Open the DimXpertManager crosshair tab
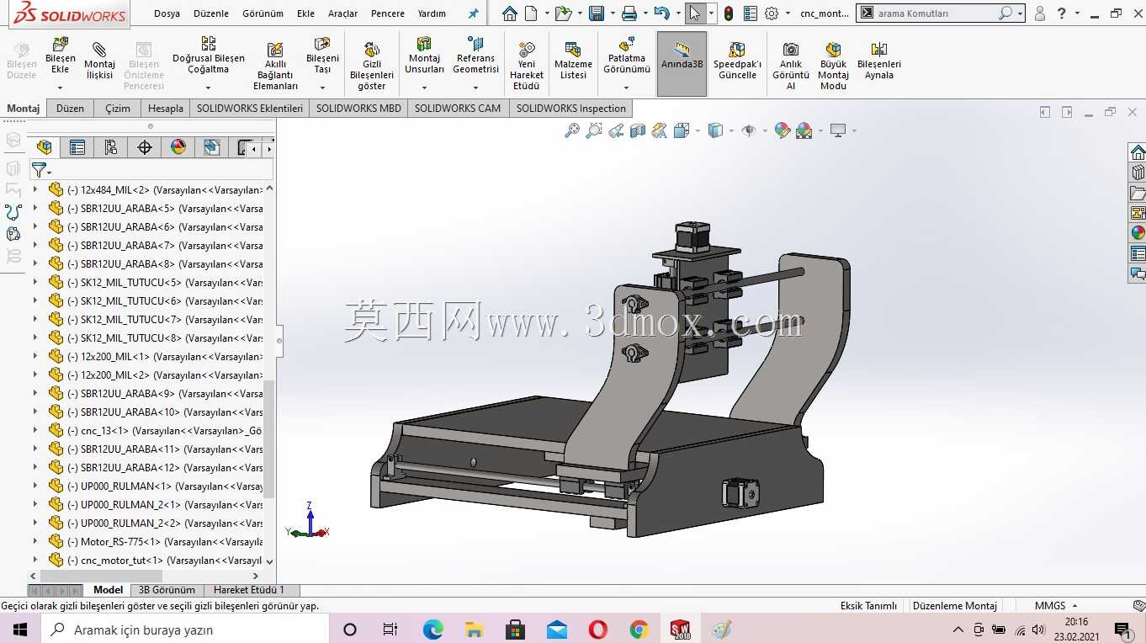The image size is (1146, 643). [x=145, y=147]
